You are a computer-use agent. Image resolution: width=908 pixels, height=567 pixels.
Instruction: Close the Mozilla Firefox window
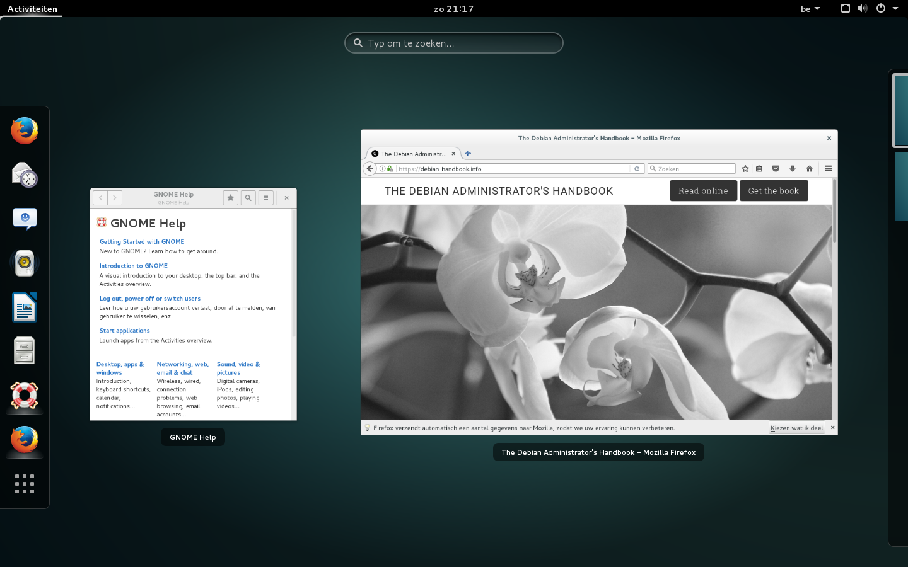point(829,138)
